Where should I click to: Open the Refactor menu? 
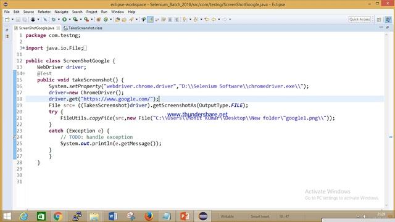pyautogui.click(x=44, y=12)
